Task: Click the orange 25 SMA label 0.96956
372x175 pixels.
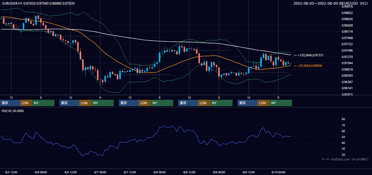Action: coord(308,66)
